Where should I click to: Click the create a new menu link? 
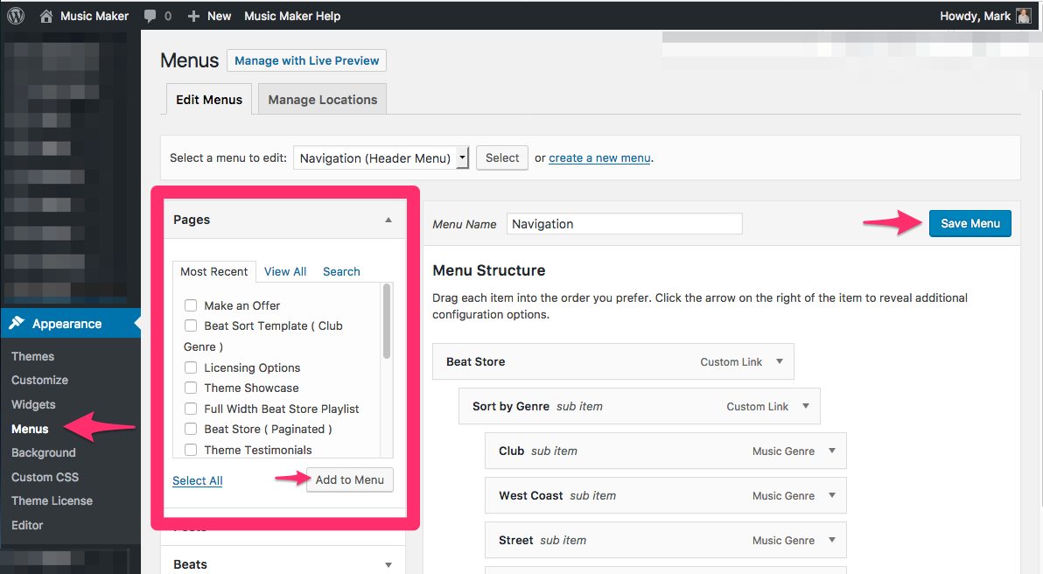point(599,158)
